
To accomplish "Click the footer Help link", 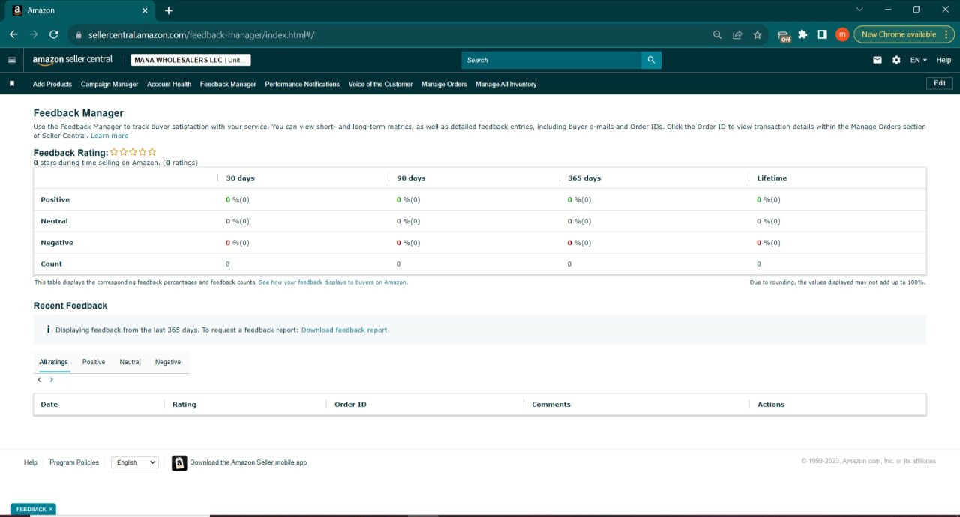I will 31,462.
